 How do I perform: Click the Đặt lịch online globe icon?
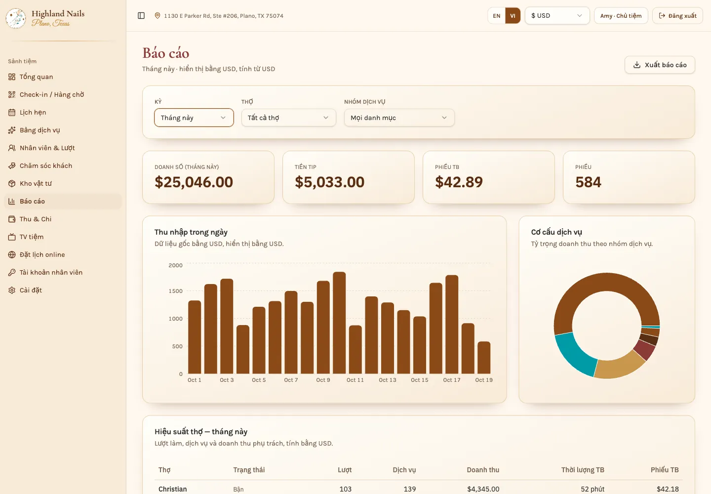tap(12, 255)
